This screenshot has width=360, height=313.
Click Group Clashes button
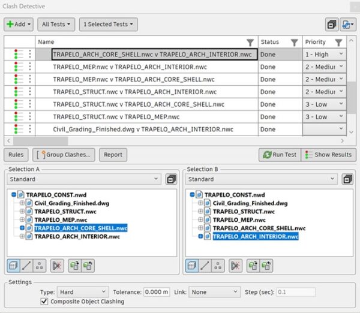64,155
